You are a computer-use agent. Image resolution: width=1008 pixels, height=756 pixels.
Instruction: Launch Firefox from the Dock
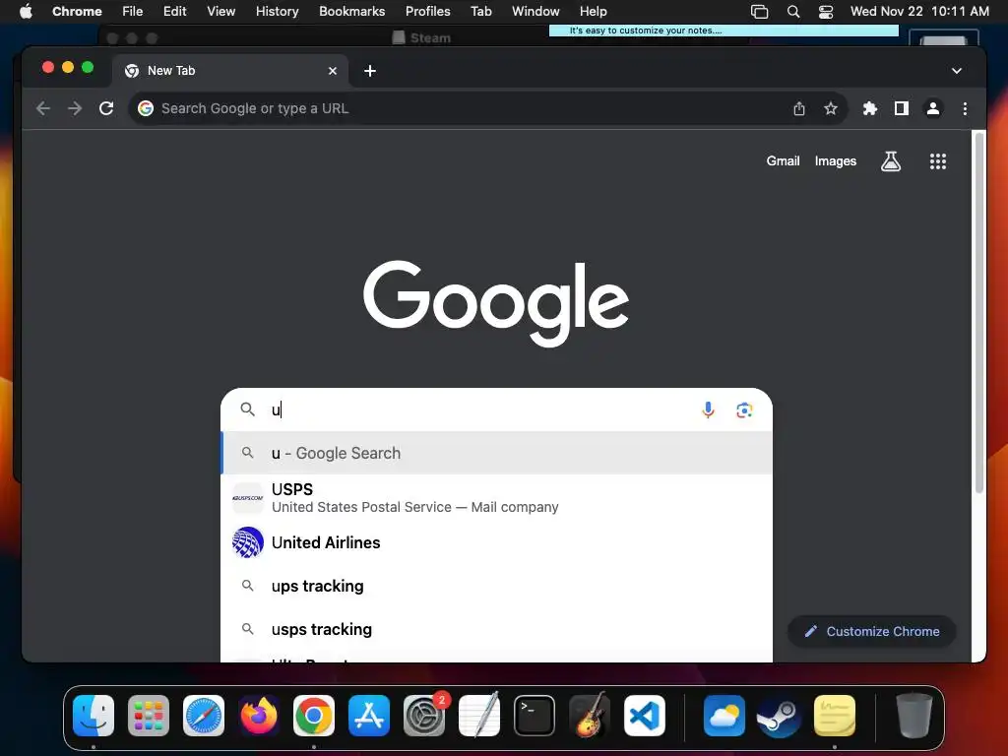click(259, 716)
